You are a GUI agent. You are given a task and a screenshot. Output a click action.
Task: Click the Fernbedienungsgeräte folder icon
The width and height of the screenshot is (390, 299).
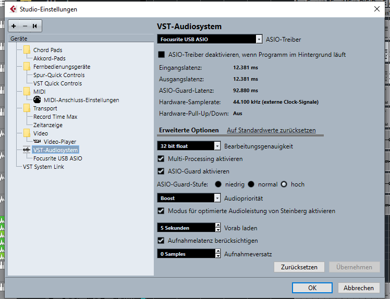pos(27,67)
